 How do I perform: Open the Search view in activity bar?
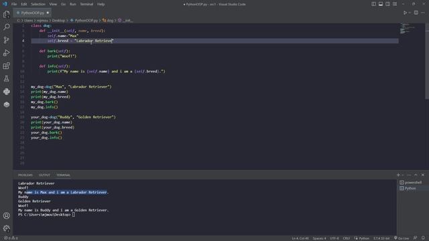(x=6, y=27)
